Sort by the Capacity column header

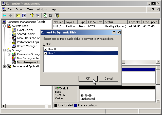[135, 22]
